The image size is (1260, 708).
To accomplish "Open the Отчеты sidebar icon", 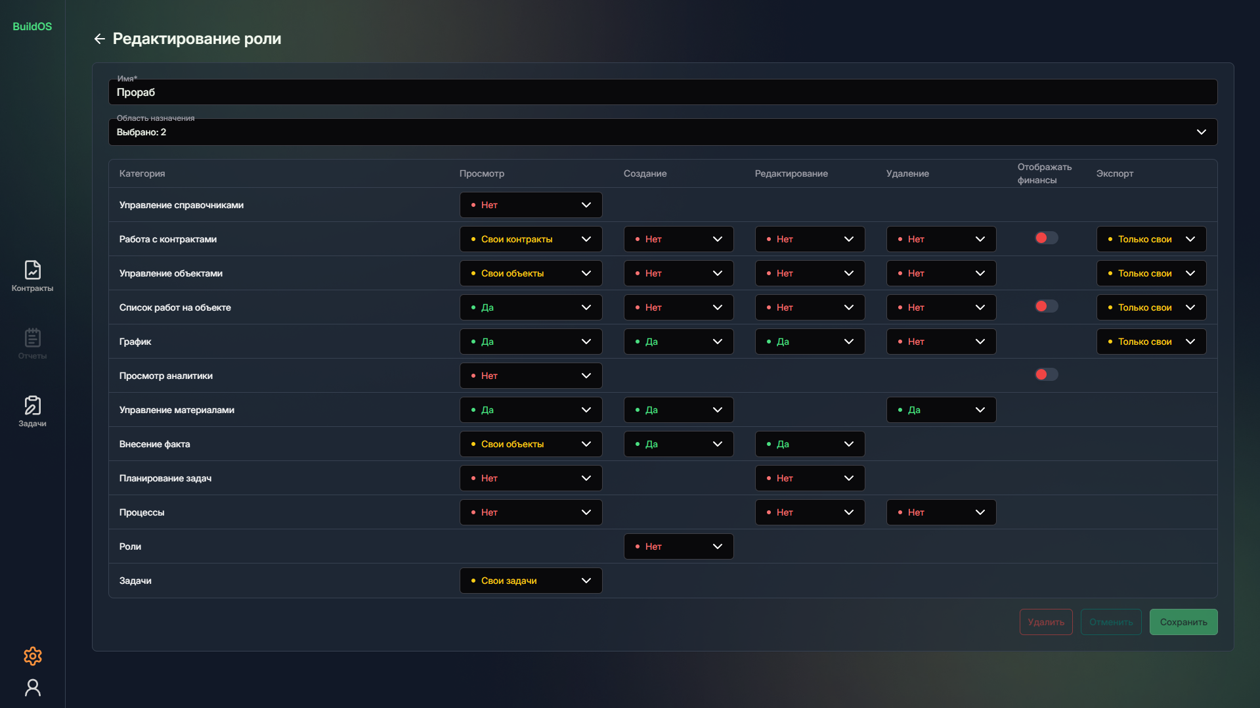I will 32,343.
